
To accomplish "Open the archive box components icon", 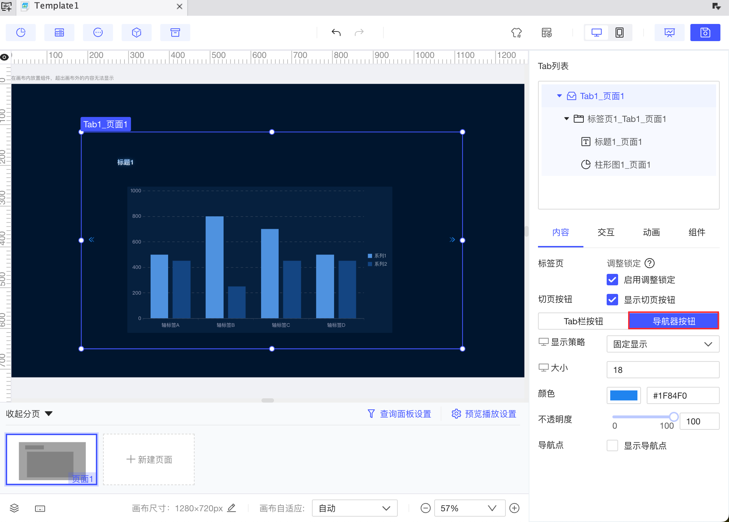I will click(175, 33).
